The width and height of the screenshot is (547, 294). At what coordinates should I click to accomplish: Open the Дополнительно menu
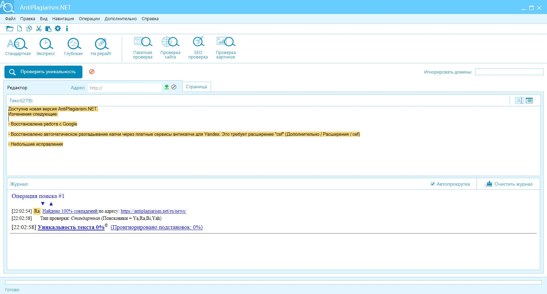pyautogui.click(x=121, y=19)
